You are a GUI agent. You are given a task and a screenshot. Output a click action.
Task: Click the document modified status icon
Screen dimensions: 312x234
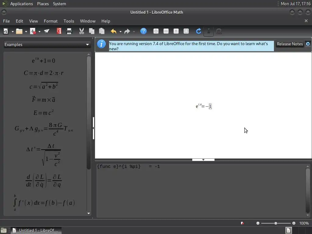(x=242, y=223)
